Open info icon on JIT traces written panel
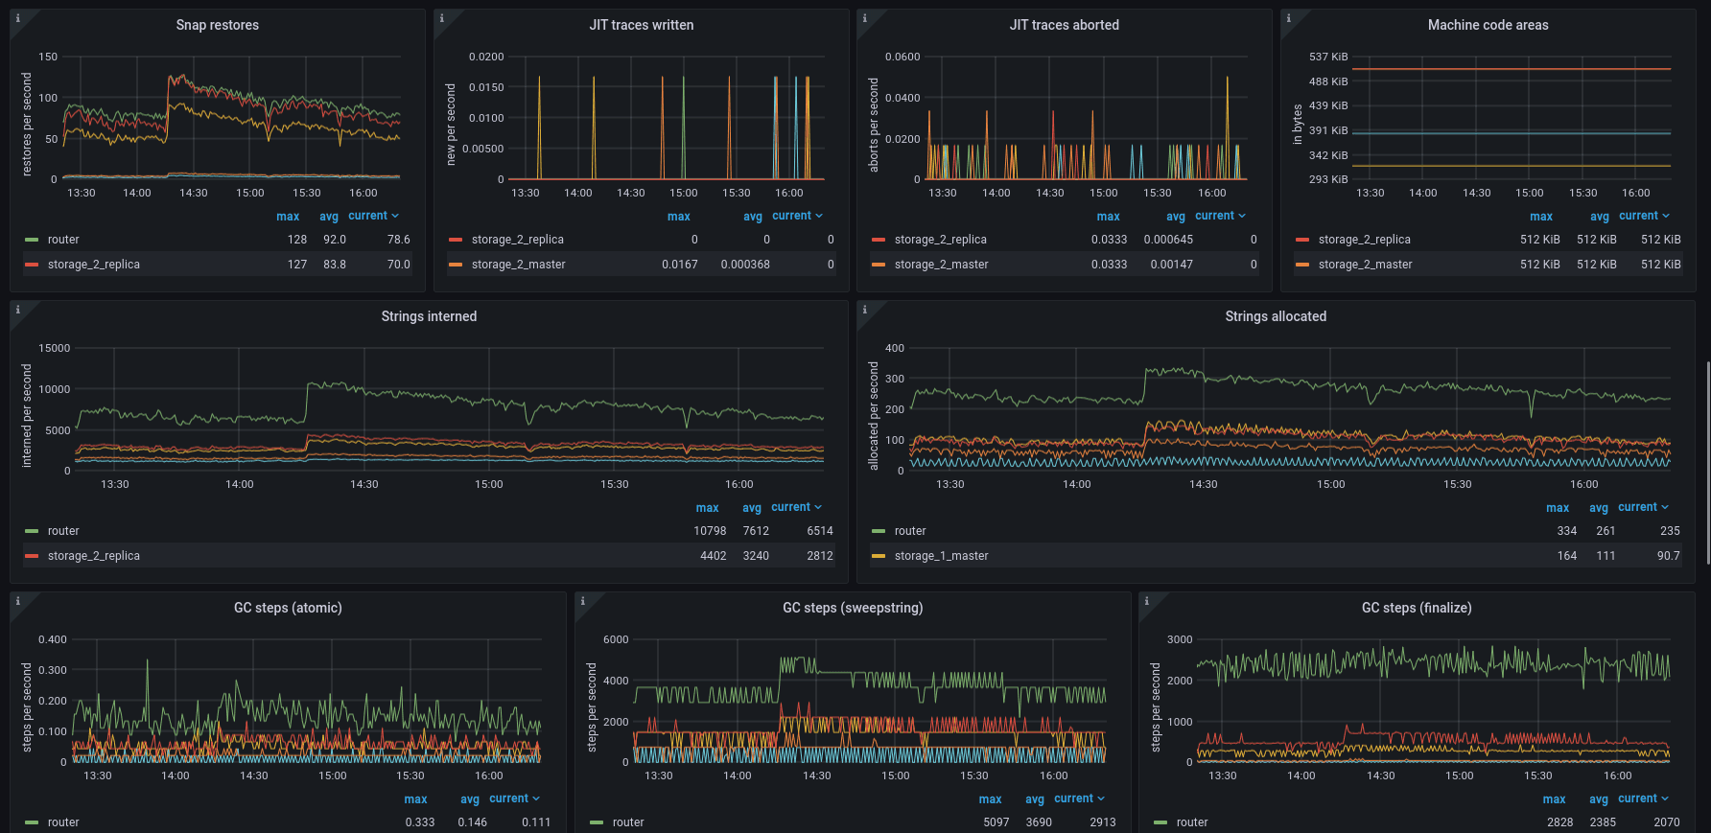Screen dimensions: 1711x833 [442, 18]
